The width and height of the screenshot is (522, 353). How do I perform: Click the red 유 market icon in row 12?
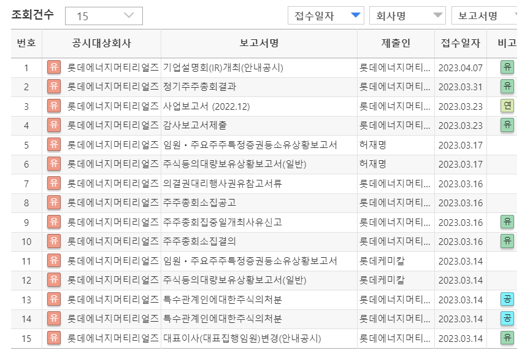pos(53,280)
